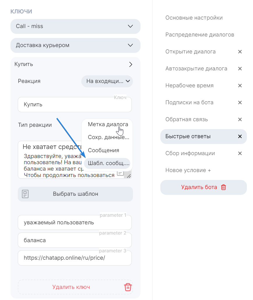The image size is (253, 300).
Task: Open the Доставка курьером dropdown
Action: point(130,46)
